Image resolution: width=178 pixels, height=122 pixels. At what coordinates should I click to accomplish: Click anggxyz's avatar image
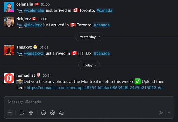click(9, 50)
